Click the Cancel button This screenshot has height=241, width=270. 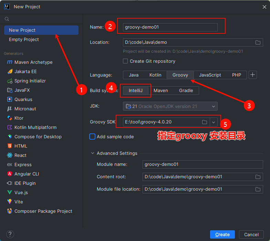[x=251, y=234]
